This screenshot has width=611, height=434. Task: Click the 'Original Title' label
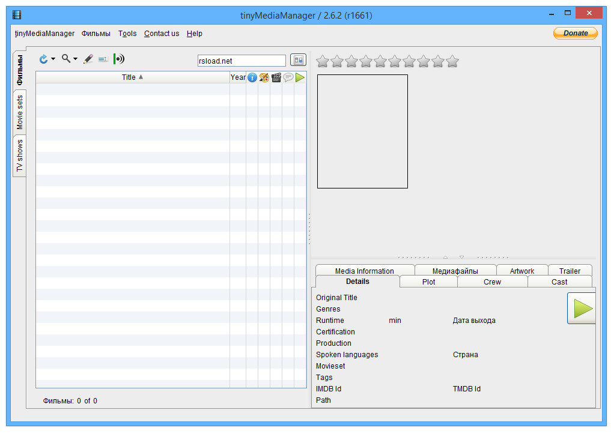[336, 297]
